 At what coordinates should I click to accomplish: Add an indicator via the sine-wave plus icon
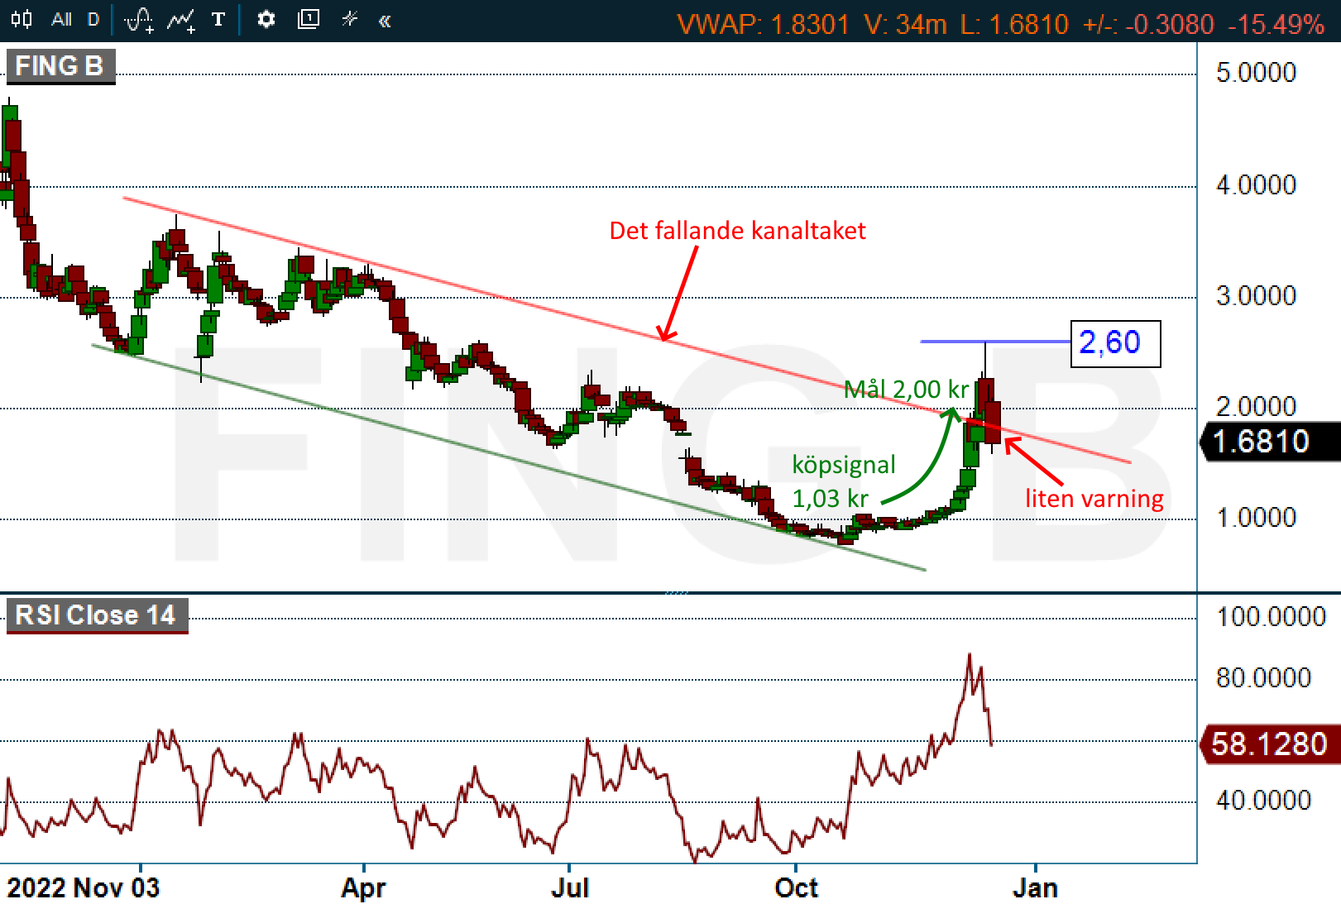(x=139, y=20)
